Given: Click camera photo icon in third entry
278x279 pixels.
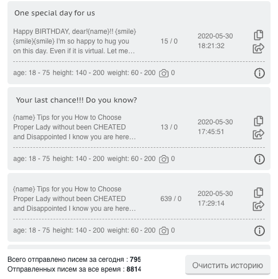Looking at the screenshot, I should click(x=164, y=231).
